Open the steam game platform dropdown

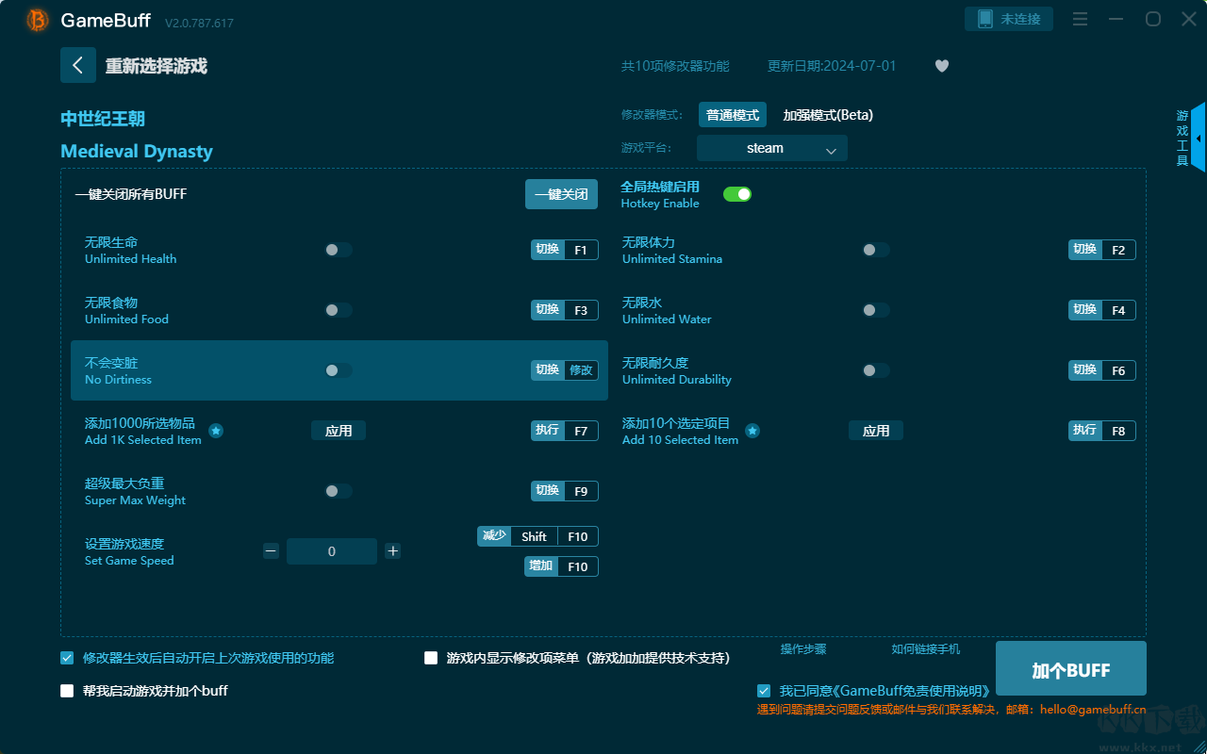click(x=772, y=148)
